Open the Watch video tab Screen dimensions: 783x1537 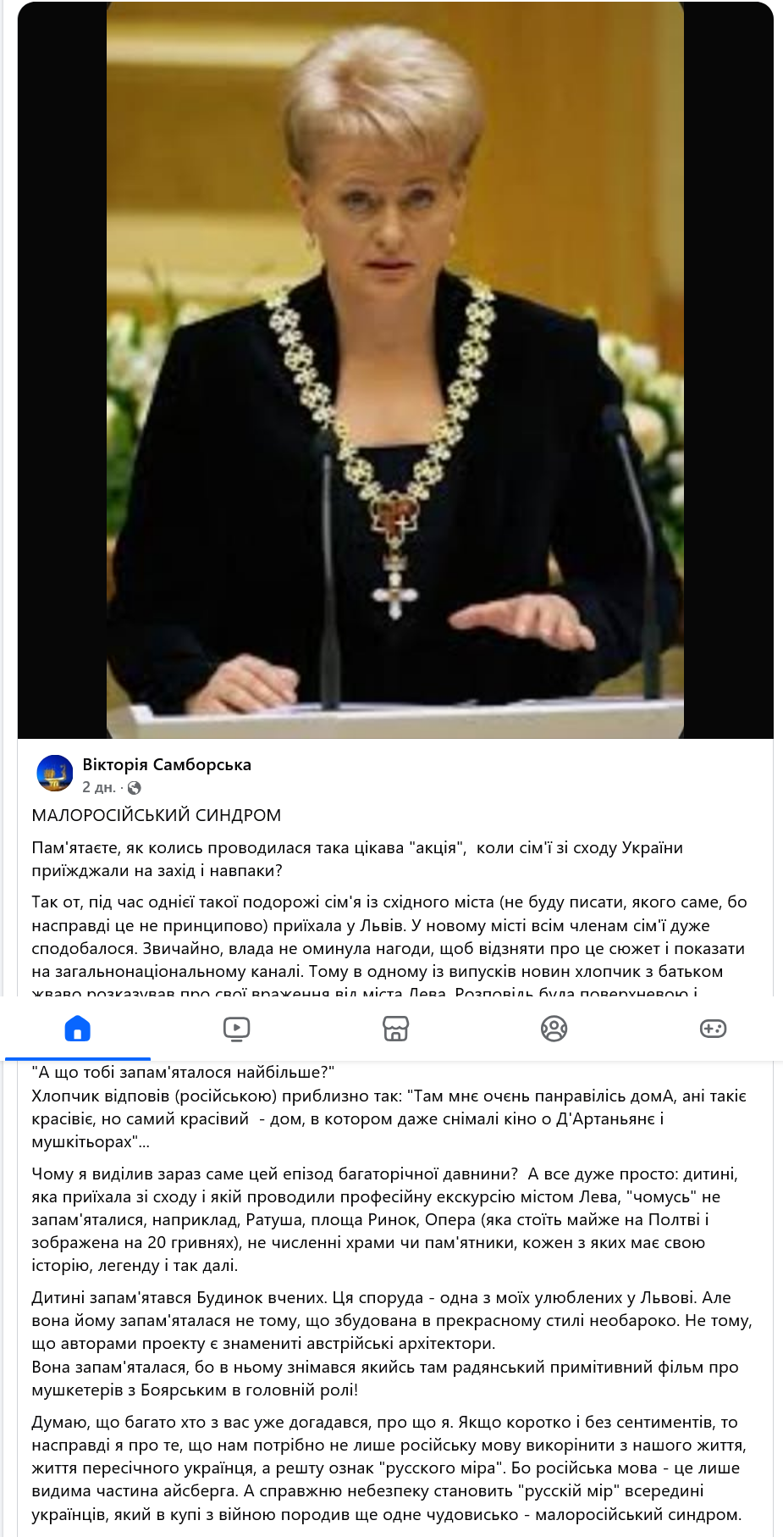pos(236,1029)
